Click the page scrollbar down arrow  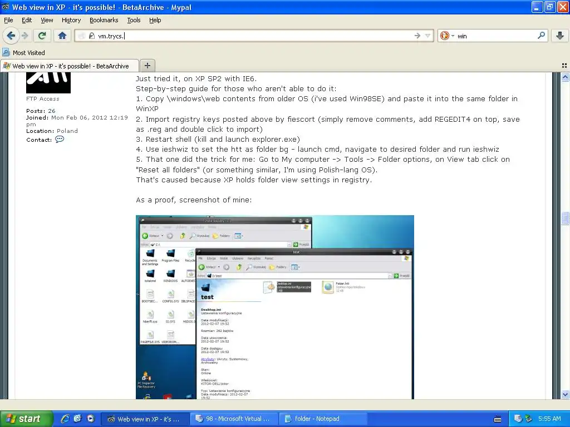[565, 394]
